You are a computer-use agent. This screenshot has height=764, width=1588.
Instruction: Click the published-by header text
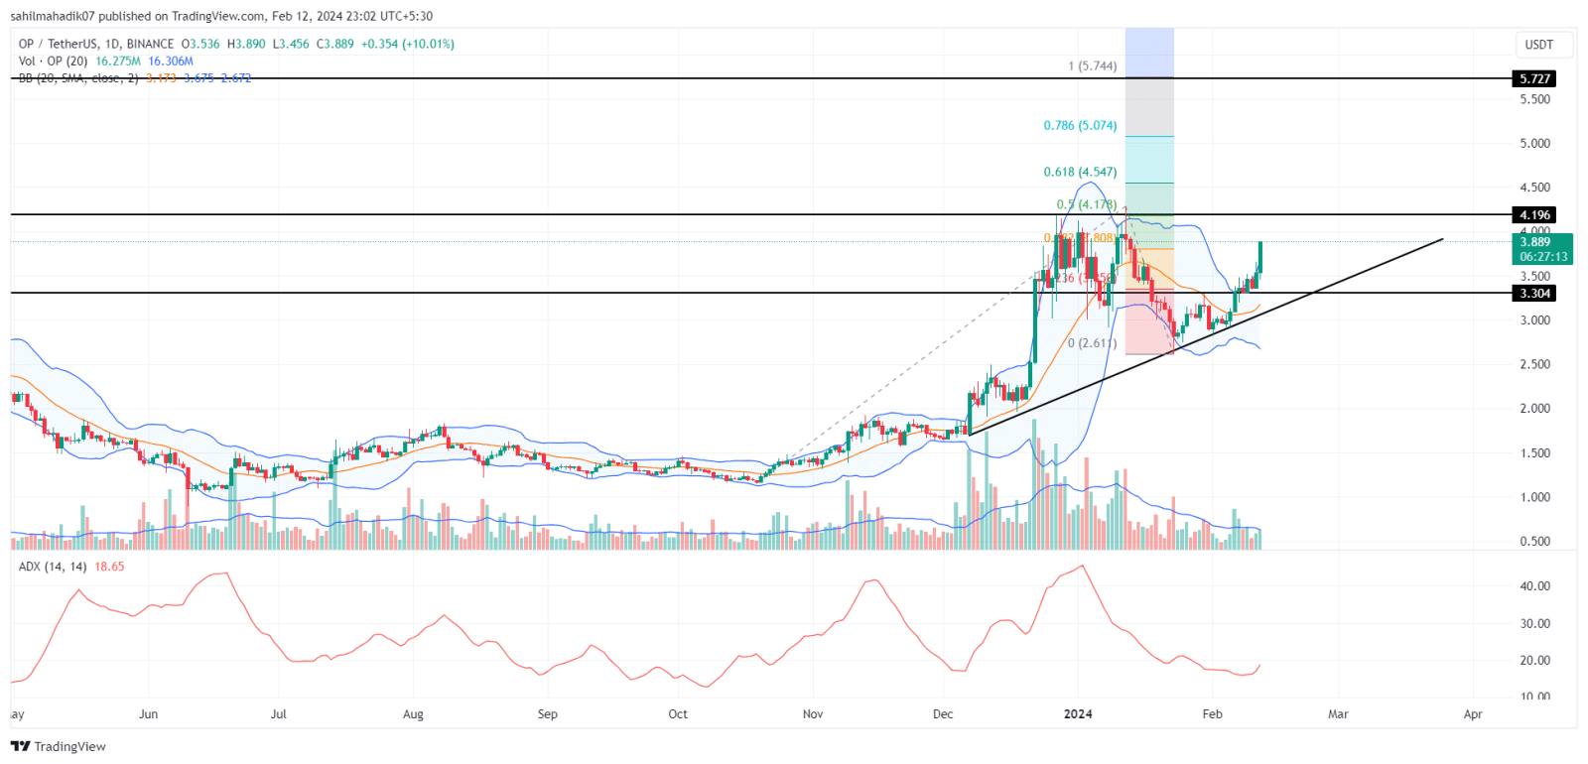tap(221, 16)
